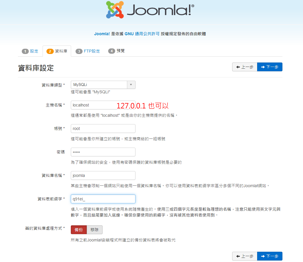303x262 pixels.
Task: Select the q91ei_ table prefix field
Action: point(103,199)
